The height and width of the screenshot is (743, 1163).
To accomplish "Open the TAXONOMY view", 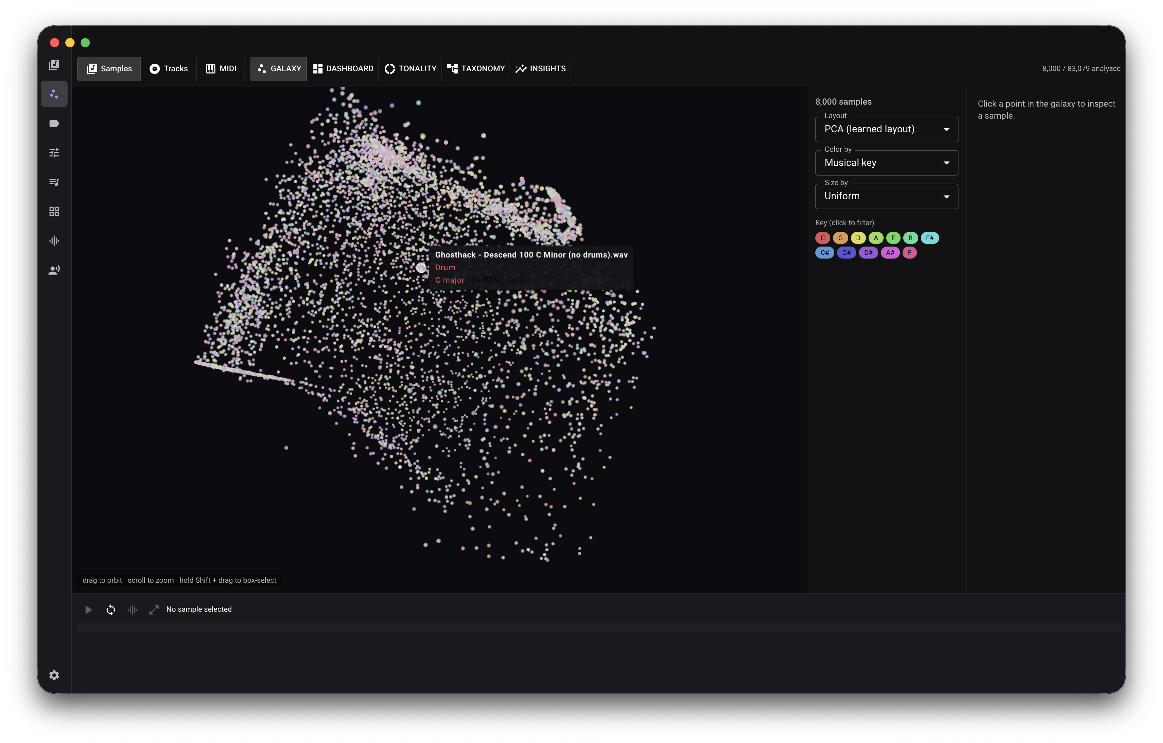I will coord(476,69).
